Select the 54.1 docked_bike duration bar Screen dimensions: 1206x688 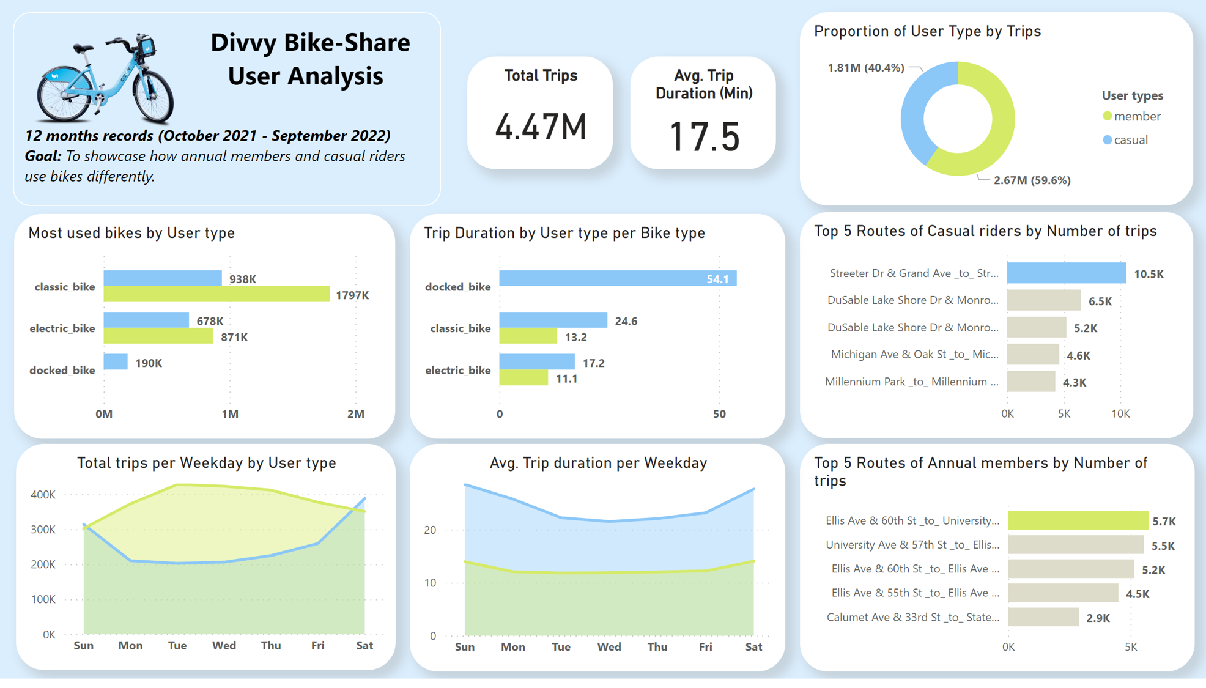tap(618, 278)
